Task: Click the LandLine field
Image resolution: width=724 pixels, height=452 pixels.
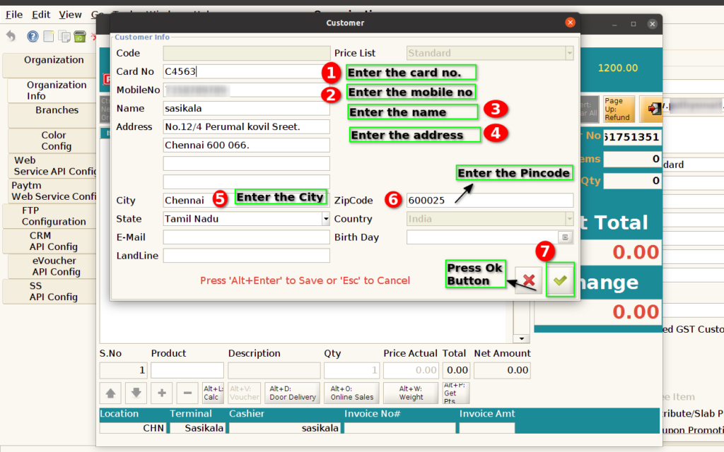Action: [247, 256]
